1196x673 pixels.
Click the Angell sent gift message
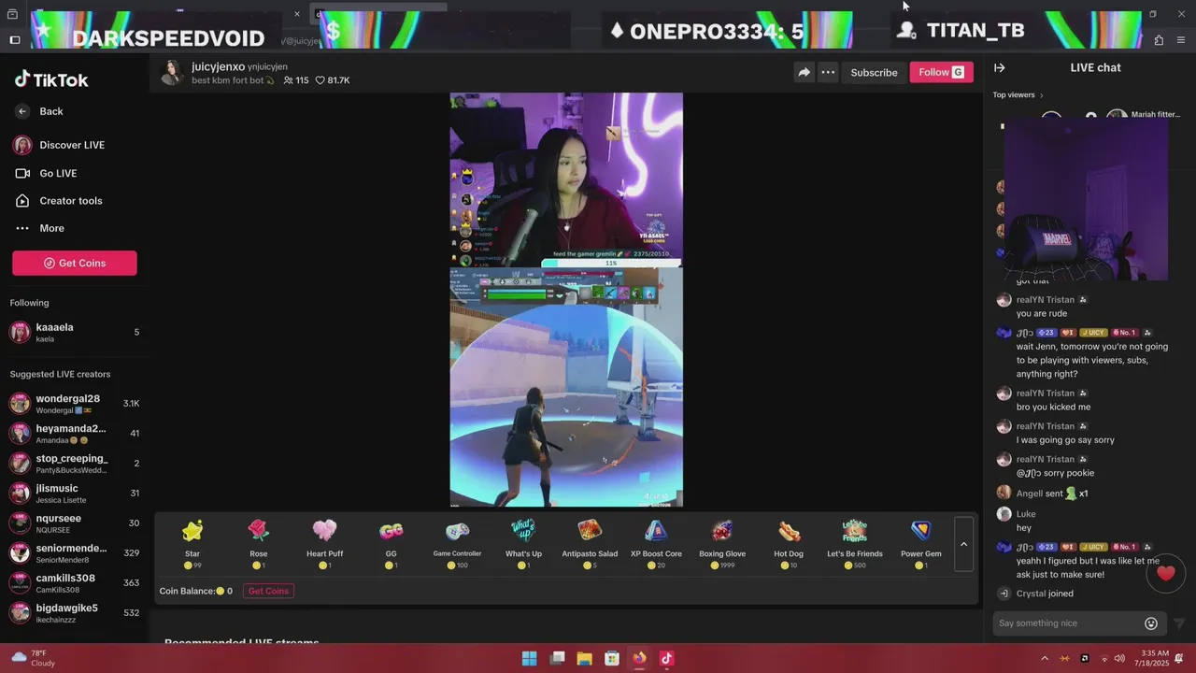[1042, 493]
